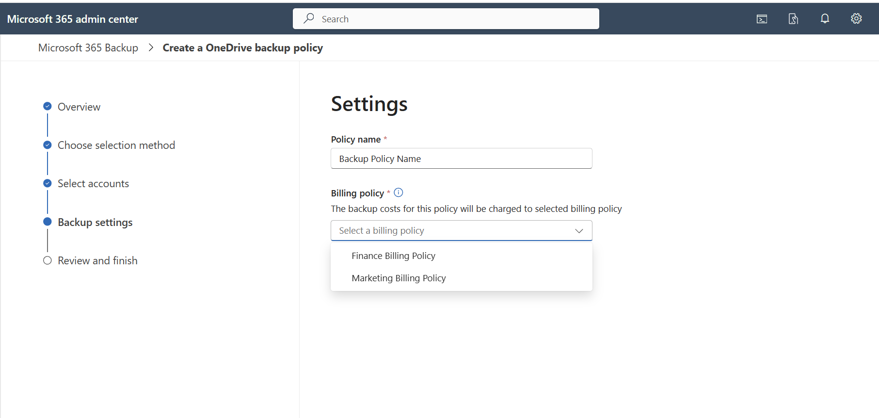Open the Select a billing policy combo box

[462, 231]
